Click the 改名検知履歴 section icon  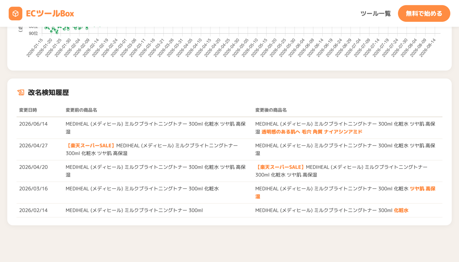tap(21, 93)
